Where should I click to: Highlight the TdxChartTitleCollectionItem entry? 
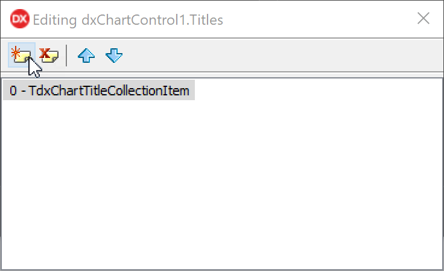click(99, 92)
